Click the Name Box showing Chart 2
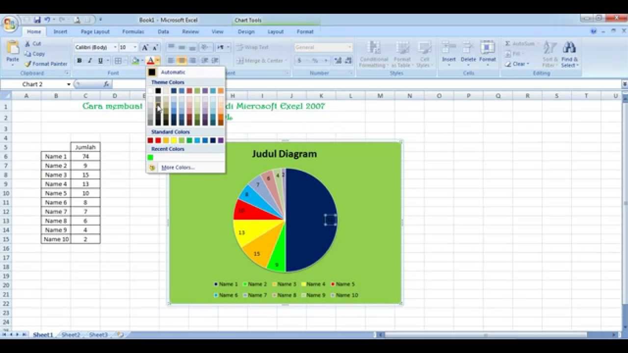Viewport: 628px width, 353px height. [33, 84]
